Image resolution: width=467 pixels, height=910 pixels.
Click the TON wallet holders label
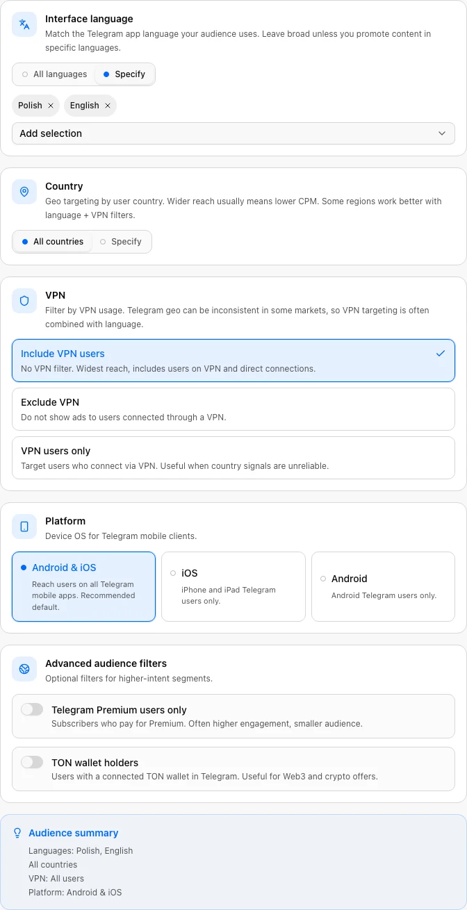click(95, 763)
